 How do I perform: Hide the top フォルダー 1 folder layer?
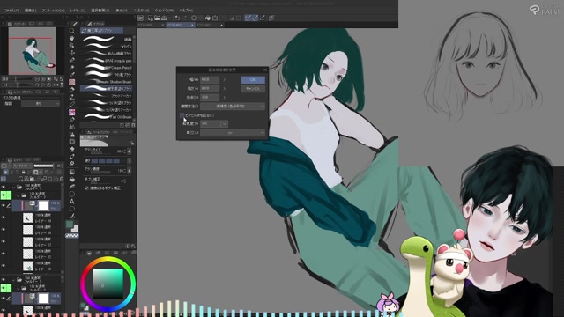point(4,187)
